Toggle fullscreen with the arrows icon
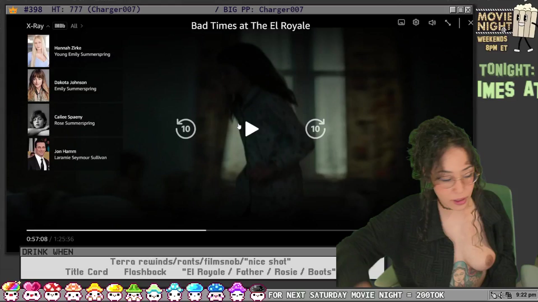Image resolution: width=538 pixels, height=302 pixels. [x=448, y=23]
